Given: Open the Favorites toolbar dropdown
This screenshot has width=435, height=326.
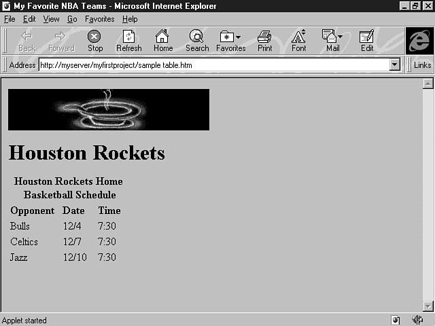Looking at the screenshot, I should click(x=231, y=40).
